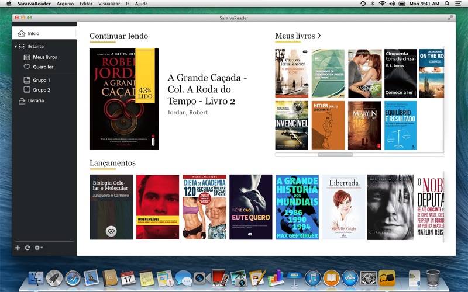Open the Arquivo menu
468x292 pixels.
pos(65,4)
